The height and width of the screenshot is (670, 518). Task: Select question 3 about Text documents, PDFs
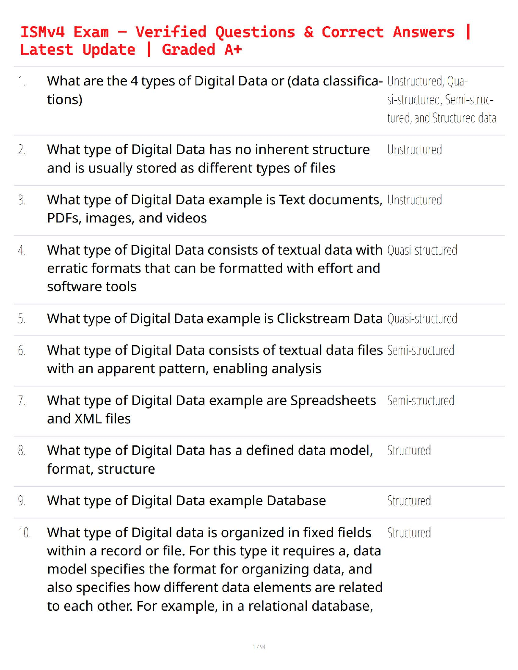[215, 209]
